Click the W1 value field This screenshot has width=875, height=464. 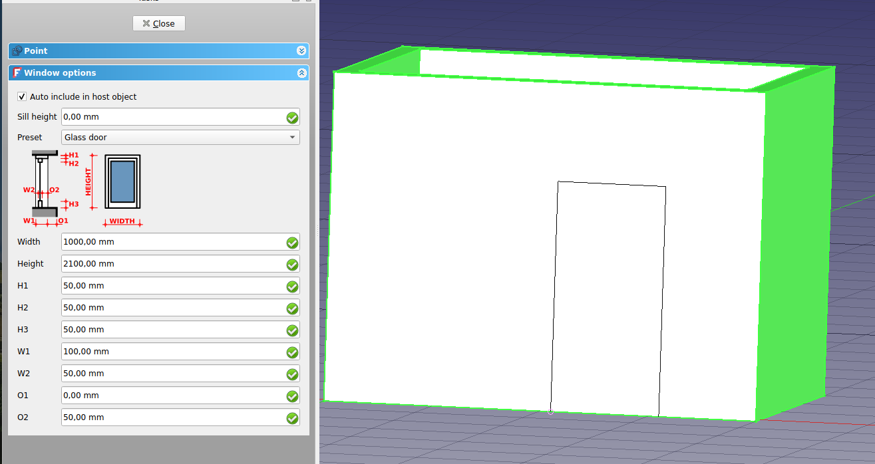click(x=180, y=352)
